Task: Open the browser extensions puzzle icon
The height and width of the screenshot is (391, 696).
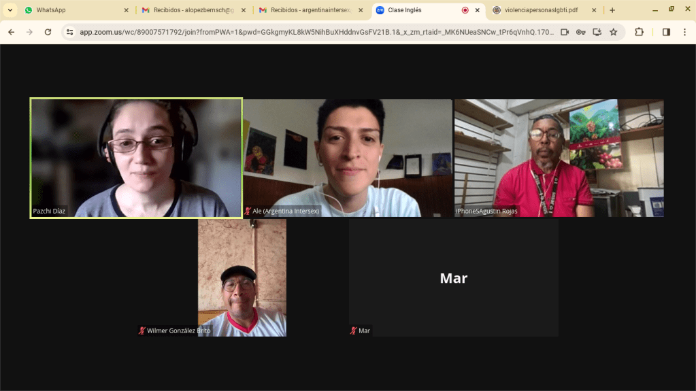Action: click(x=639, y=32)
